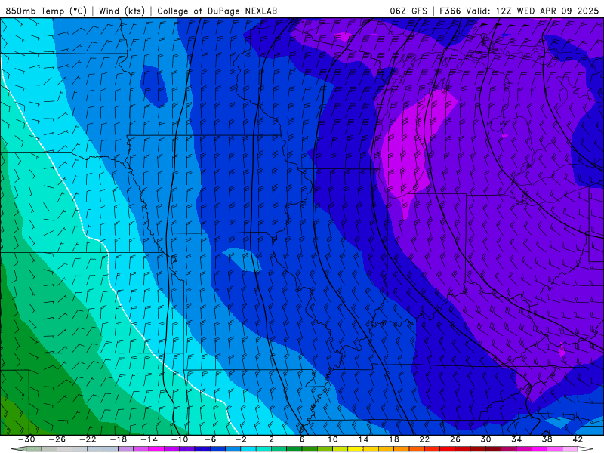
Task: Click the -30 value on the temperature scale
Action: pos(26,439)
